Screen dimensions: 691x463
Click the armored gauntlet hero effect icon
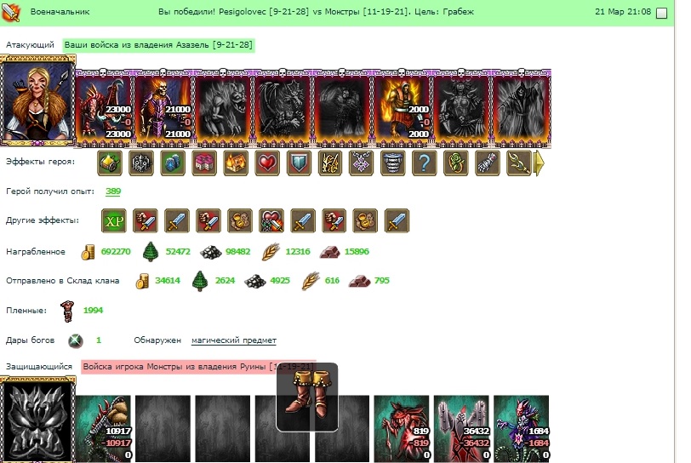click(488, 163)
